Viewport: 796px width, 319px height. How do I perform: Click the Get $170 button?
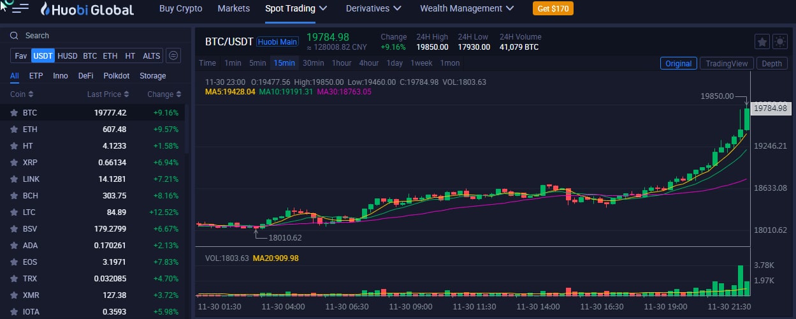coord(553,8)
